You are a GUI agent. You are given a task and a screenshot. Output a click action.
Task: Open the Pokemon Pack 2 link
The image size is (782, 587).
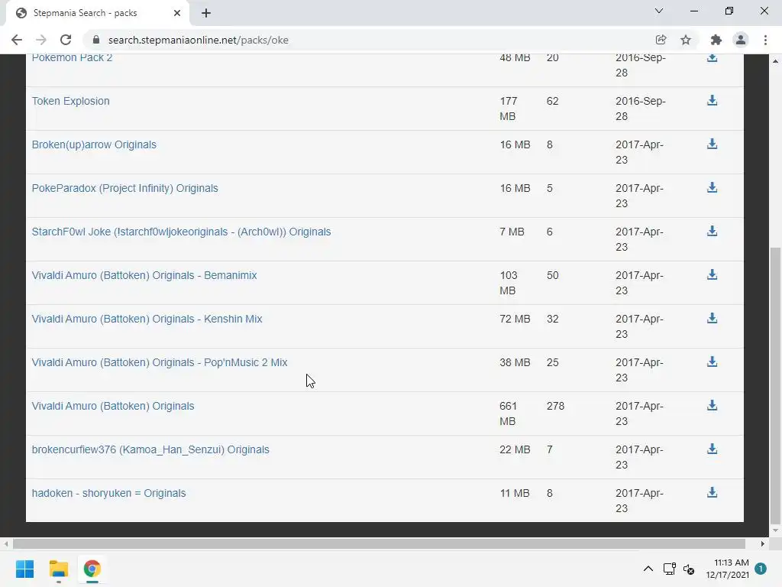click(x=72, y=57)
